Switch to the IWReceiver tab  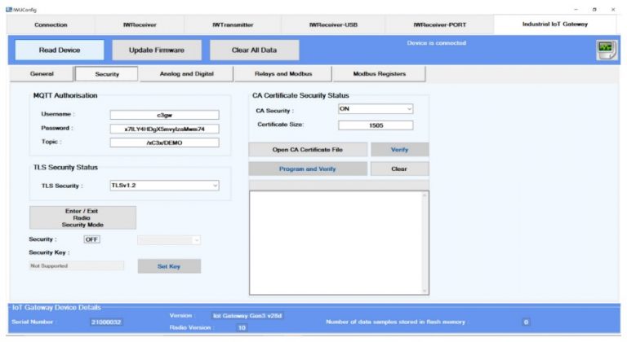tap(140, 24)
